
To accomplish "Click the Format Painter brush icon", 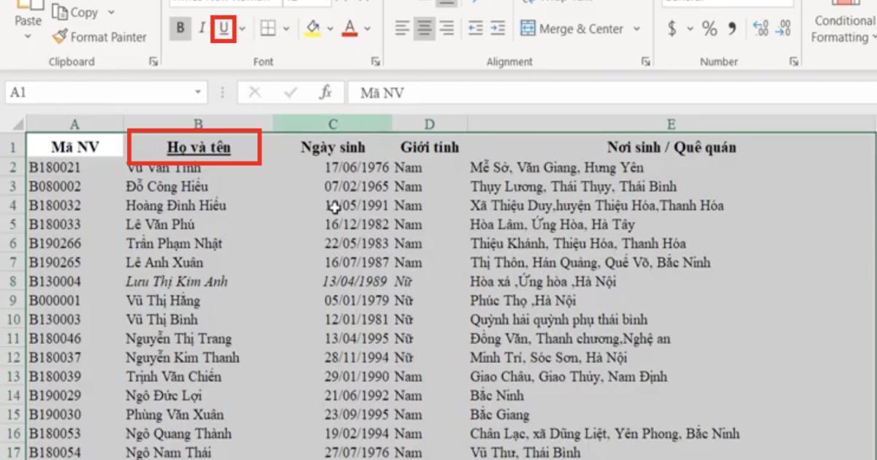I will [60, 37].
